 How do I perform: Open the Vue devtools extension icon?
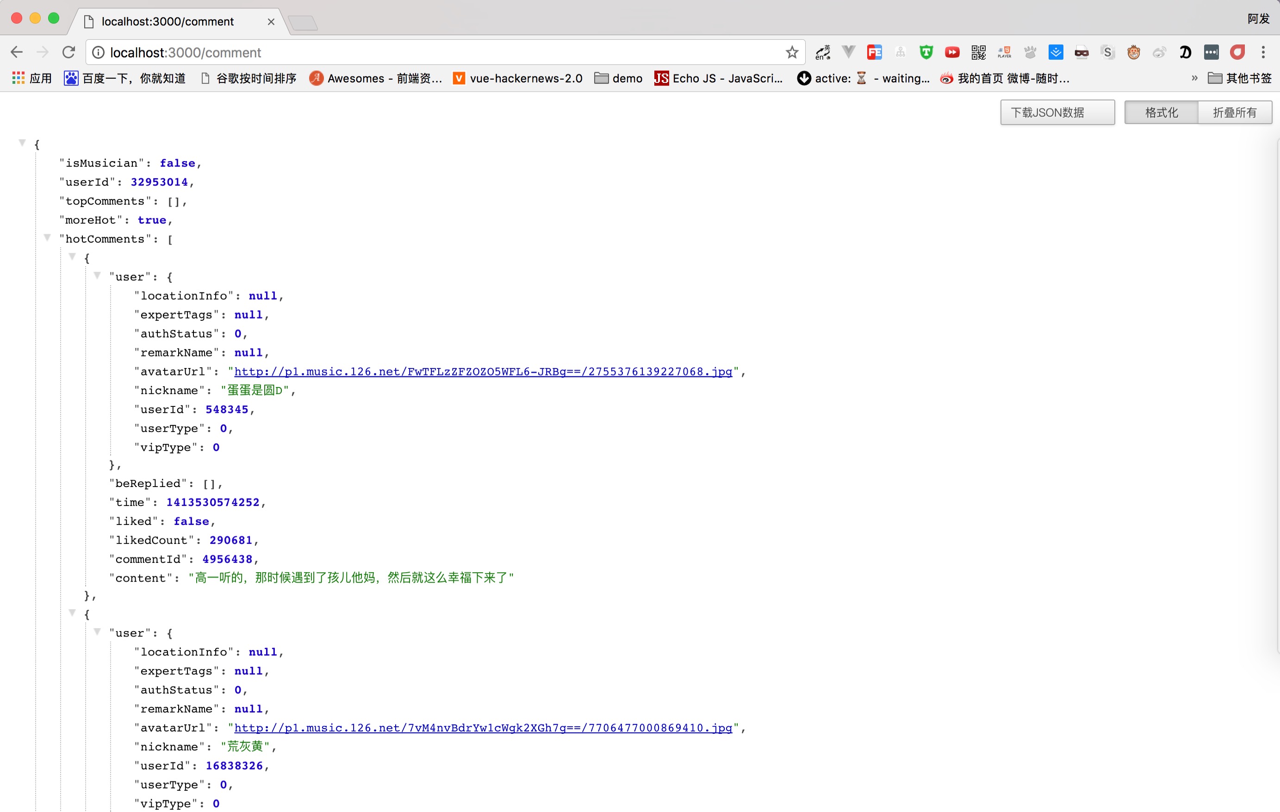click(848, 52)
